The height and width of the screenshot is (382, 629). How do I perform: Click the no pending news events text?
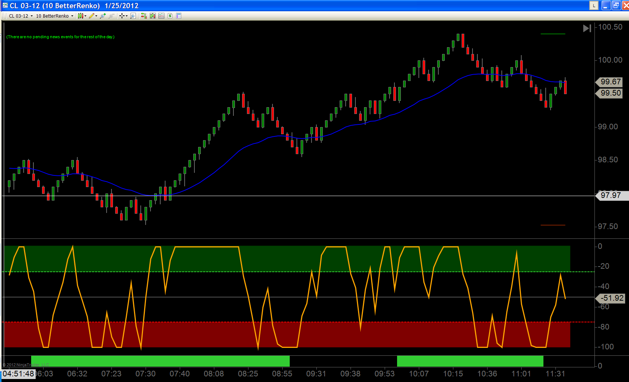(x=60, y=37)
